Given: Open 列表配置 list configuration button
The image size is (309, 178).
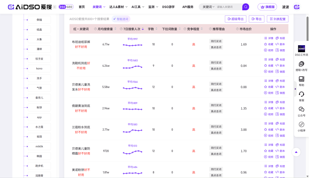Looking at the screenshot, I should (278, 19).
